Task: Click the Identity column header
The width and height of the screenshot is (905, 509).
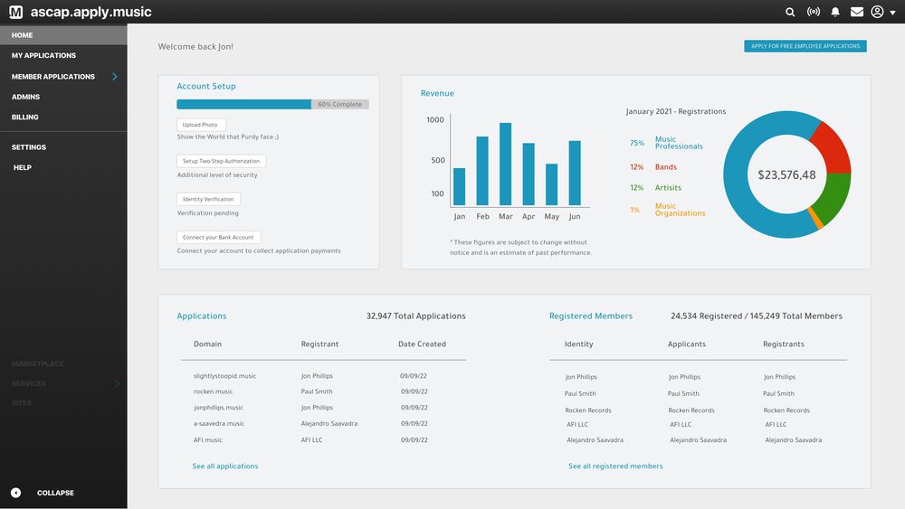Action: 578,344
